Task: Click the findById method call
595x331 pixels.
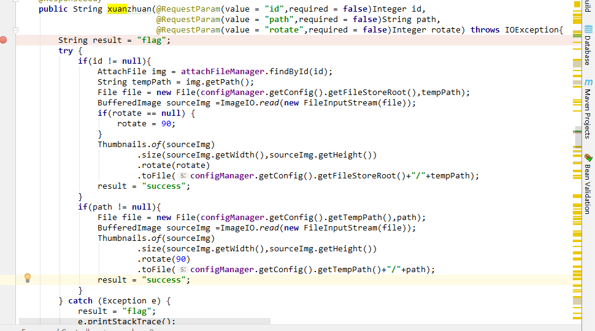Action: point(289,71)
